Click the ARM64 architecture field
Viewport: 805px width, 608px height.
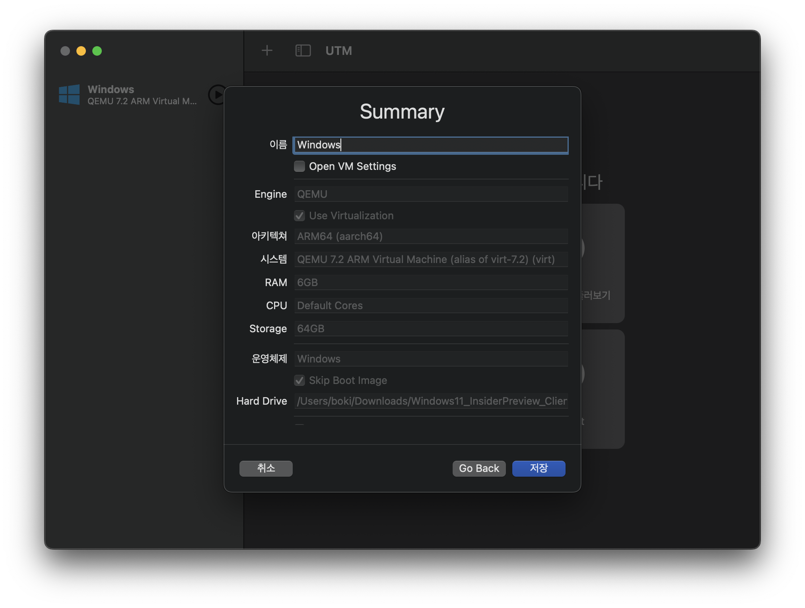tap(430, 236)
